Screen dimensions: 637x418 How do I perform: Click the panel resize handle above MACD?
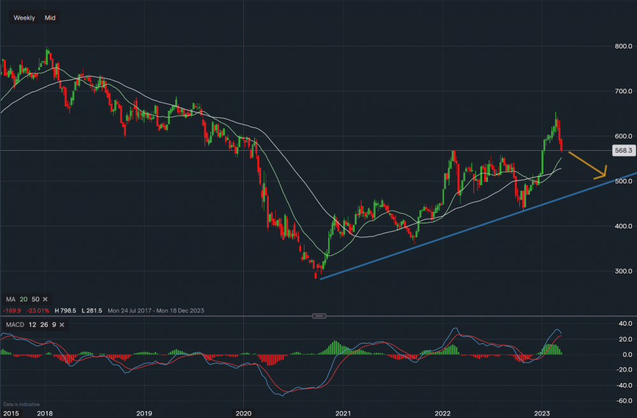(x=320, y=316)
